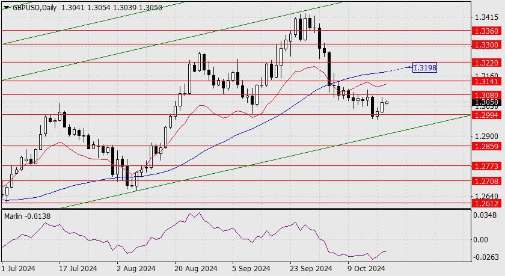
Task: Select the OHLC values 1.3041 1.3054 1.3039 1.3050
Action: click(111, 7)
